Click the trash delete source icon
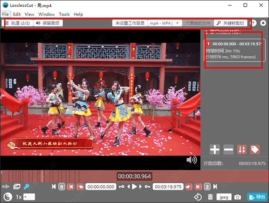269x203 pixels. pyautogui.click(x=210, y=197)
